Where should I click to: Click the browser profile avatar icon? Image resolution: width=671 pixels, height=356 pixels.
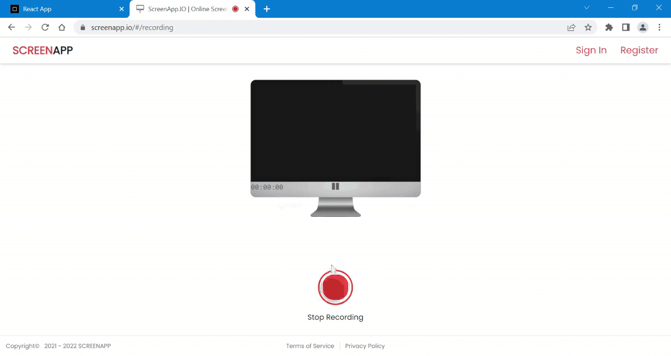(x=643, y=27)
